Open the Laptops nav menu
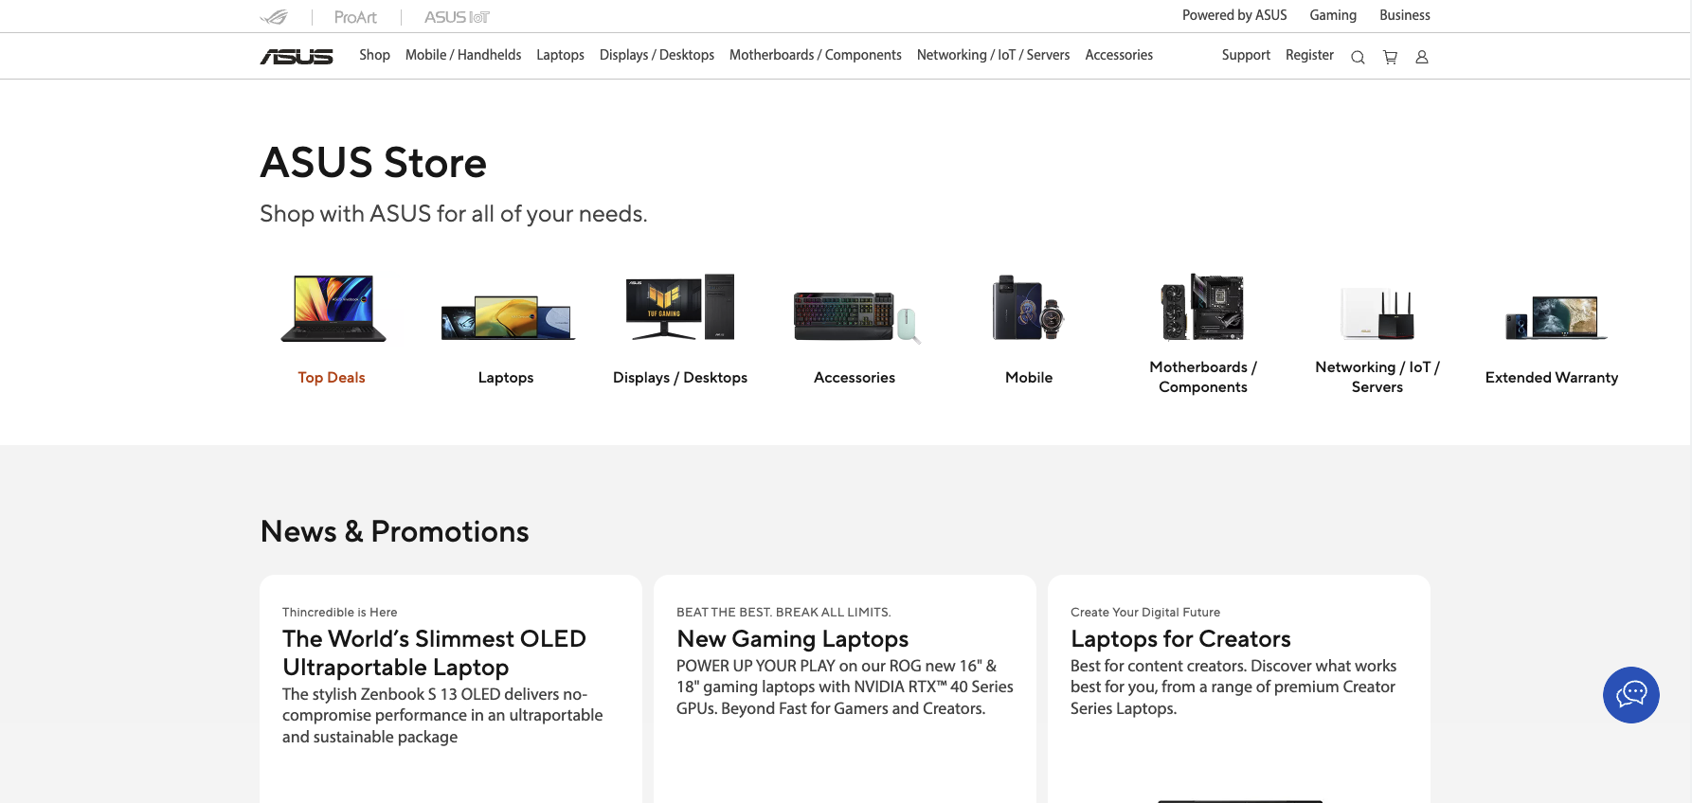This screenshot has height=803, width=1692. (x=560, y=55)
